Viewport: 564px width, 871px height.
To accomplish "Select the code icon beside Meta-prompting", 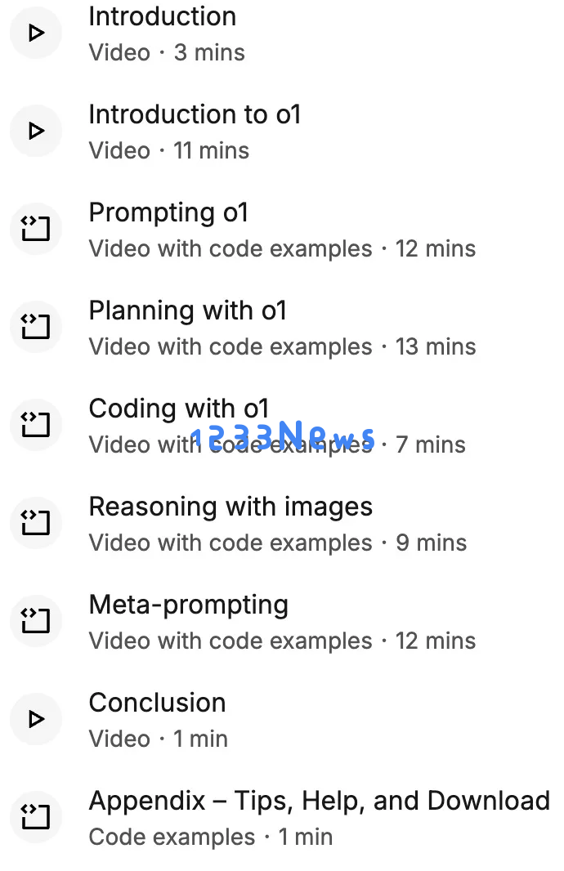I will (x=36, y=621).
